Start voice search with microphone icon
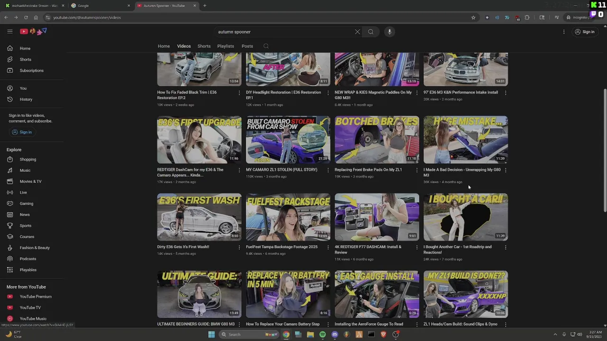The width and height of the screenshot is (607, 341). [x=389, y=32]
